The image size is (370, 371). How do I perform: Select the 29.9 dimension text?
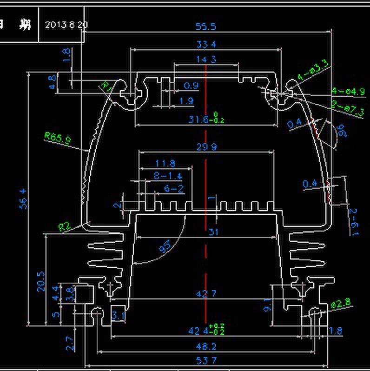coord(206,147)
